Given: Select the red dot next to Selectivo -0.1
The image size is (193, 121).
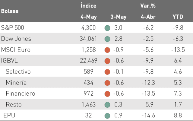Looking at the screenshot, I should pos(107,72).
